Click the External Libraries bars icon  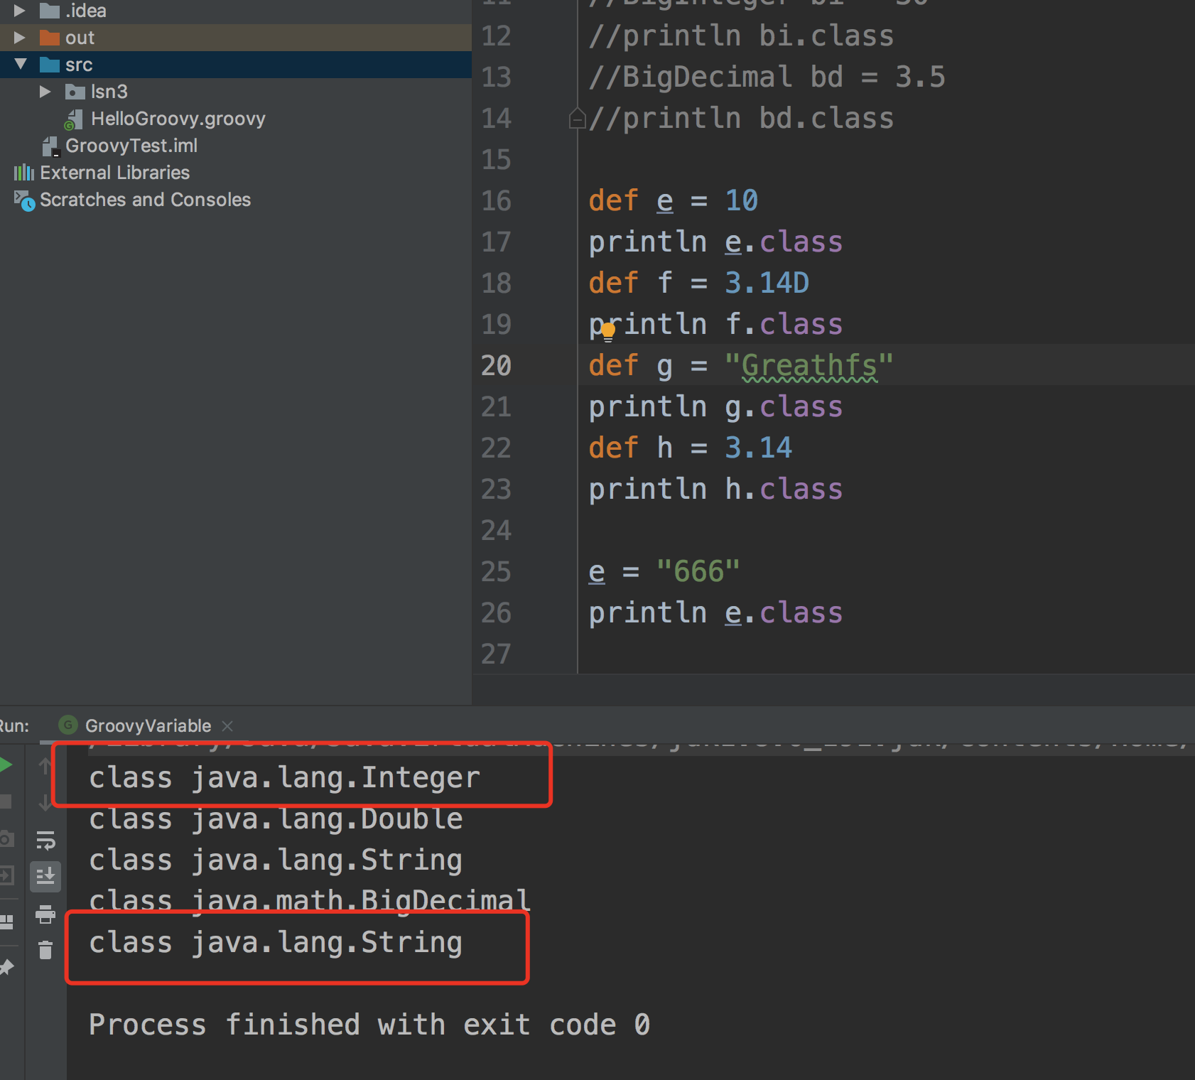coord(23,173)
